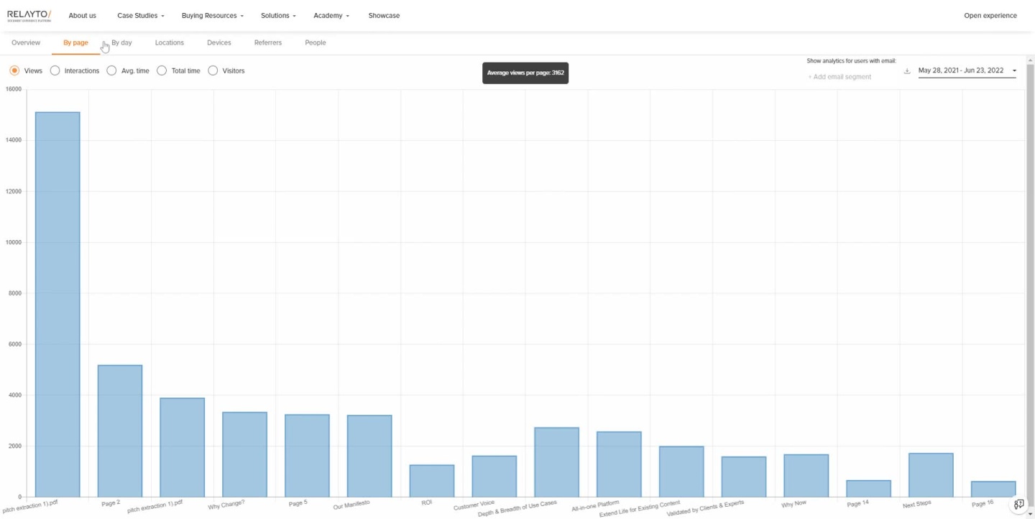The image size is (1035, 519).
Task: Go to the Referrers tab
Action: [x=267, y=43]
